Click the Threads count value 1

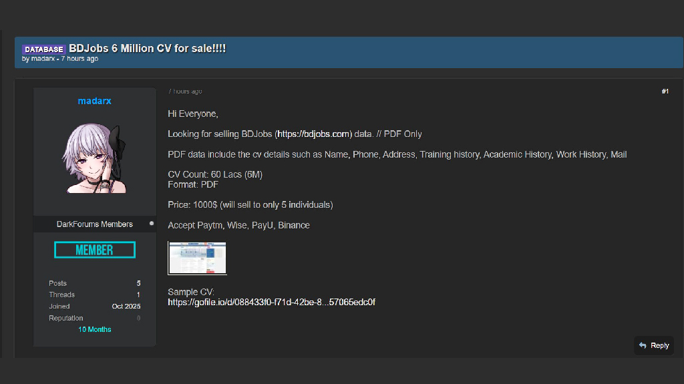tap(138, 295)
